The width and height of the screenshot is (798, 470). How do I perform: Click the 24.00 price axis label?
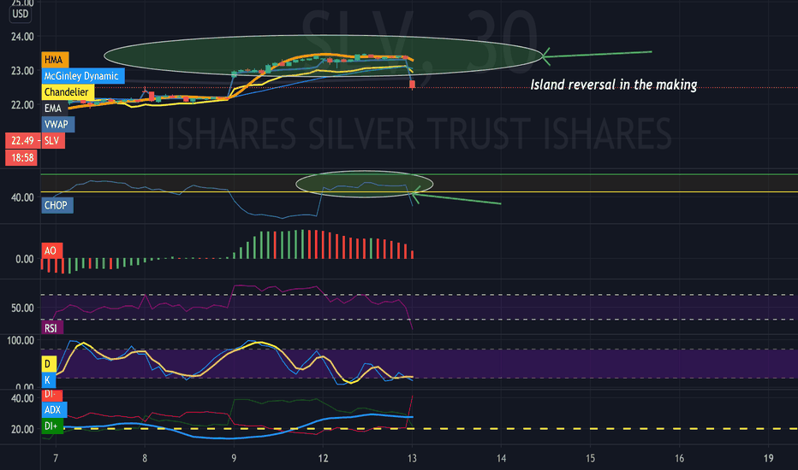click(x=22, y=37)
